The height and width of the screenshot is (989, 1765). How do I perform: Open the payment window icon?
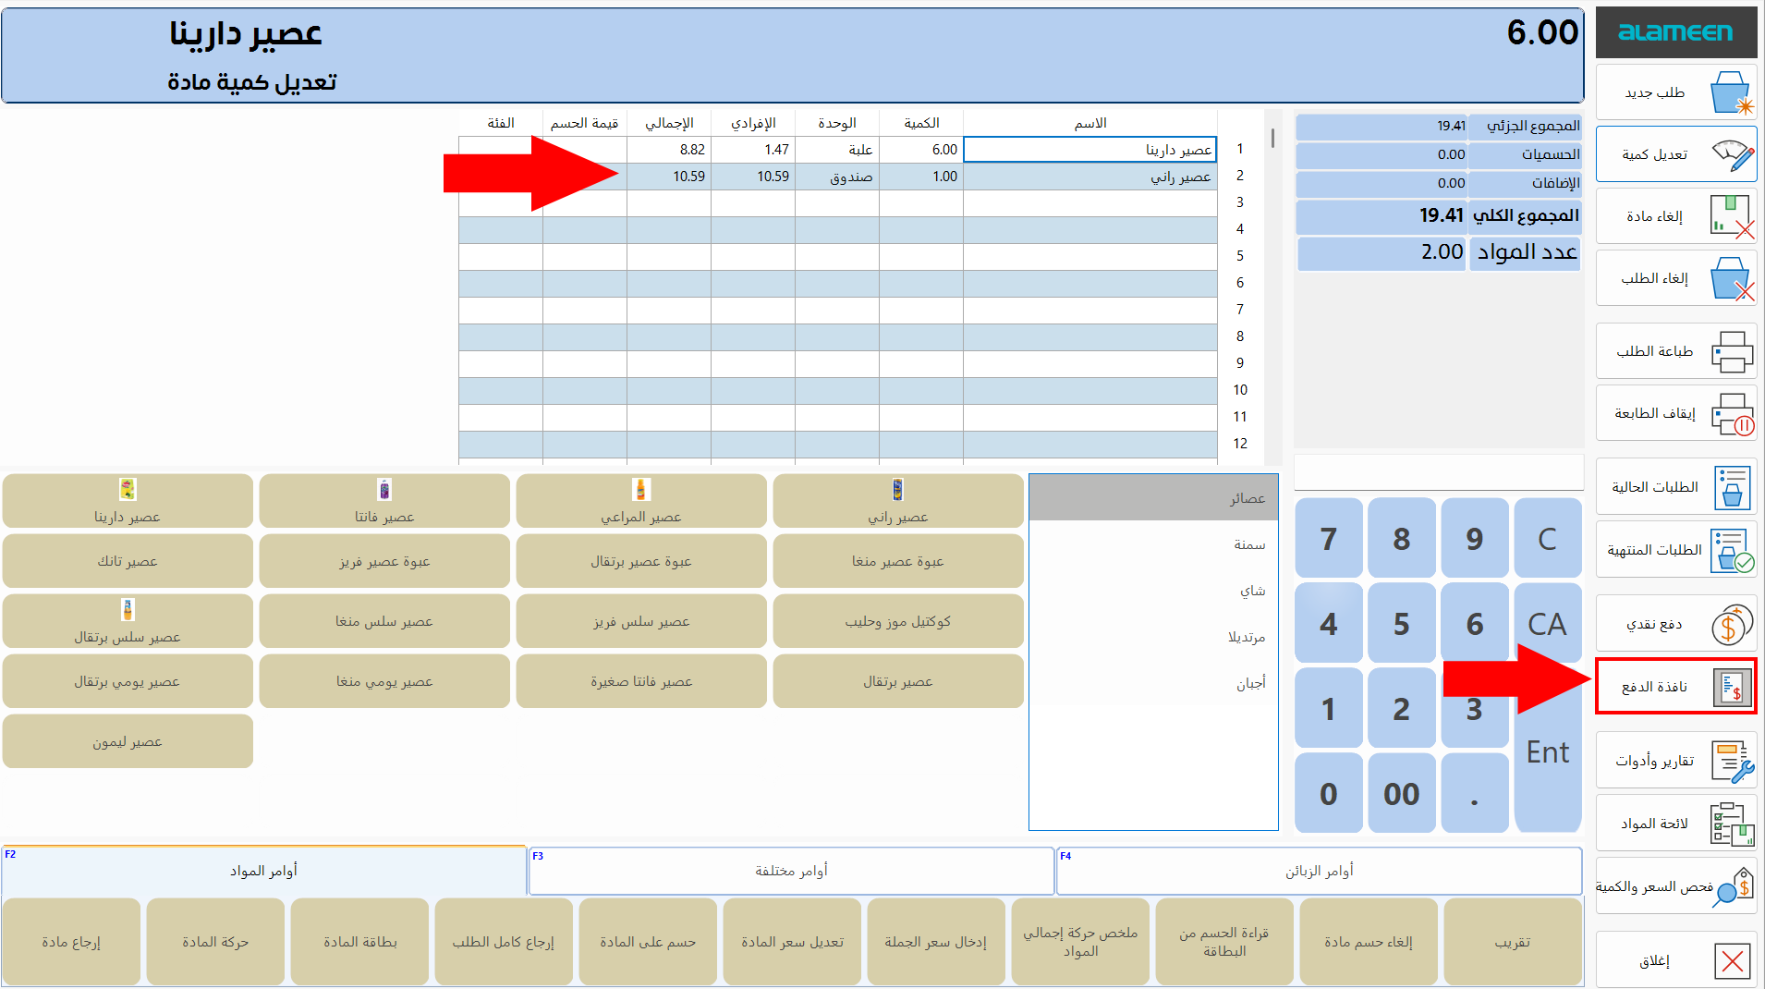(1731, 687)
